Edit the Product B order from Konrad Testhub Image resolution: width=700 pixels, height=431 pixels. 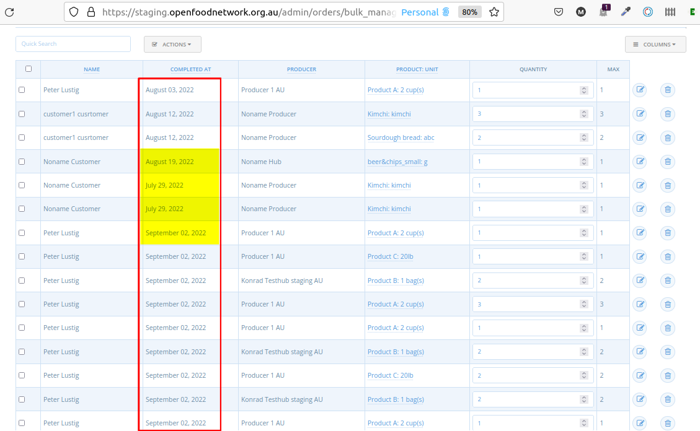640,281
